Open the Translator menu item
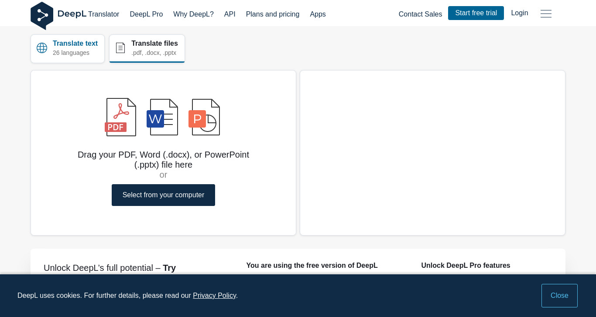The height and width of the screenshot is (317, 596). pyautogui.click(x=103, y=14)
